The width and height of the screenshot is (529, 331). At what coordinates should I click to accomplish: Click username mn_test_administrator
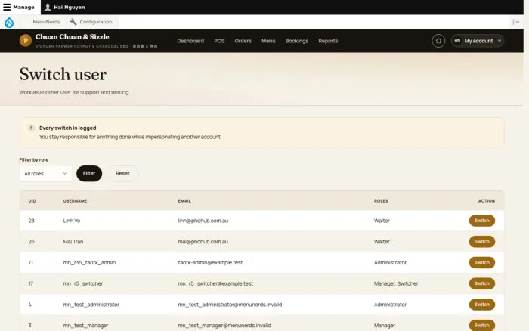(x=91, y=305)
